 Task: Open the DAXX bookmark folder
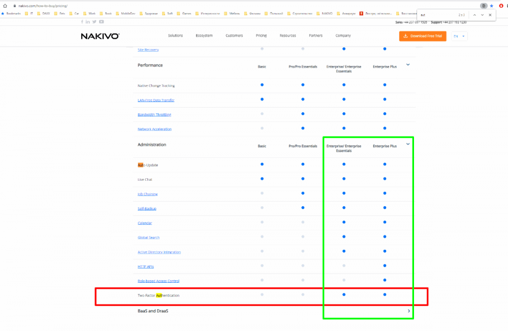point(43,14)
